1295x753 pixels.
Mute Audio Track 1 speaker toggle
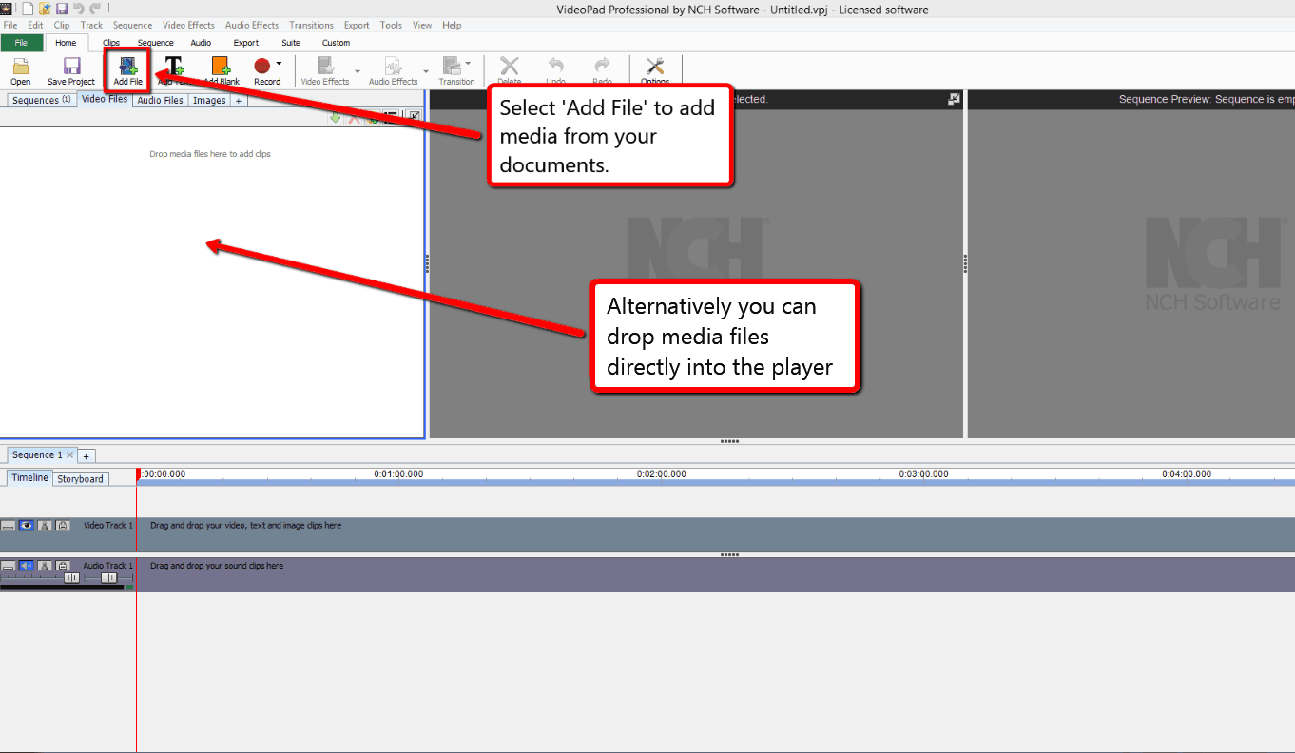27,565
